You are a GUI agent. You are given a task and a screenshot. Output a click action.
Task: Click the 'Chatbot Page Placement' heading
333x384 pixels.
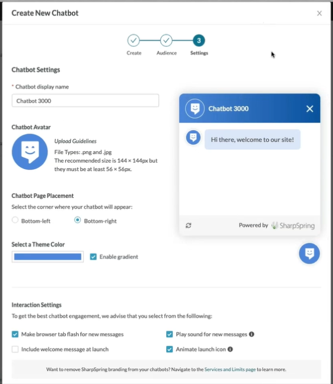(x=43, y=196)
